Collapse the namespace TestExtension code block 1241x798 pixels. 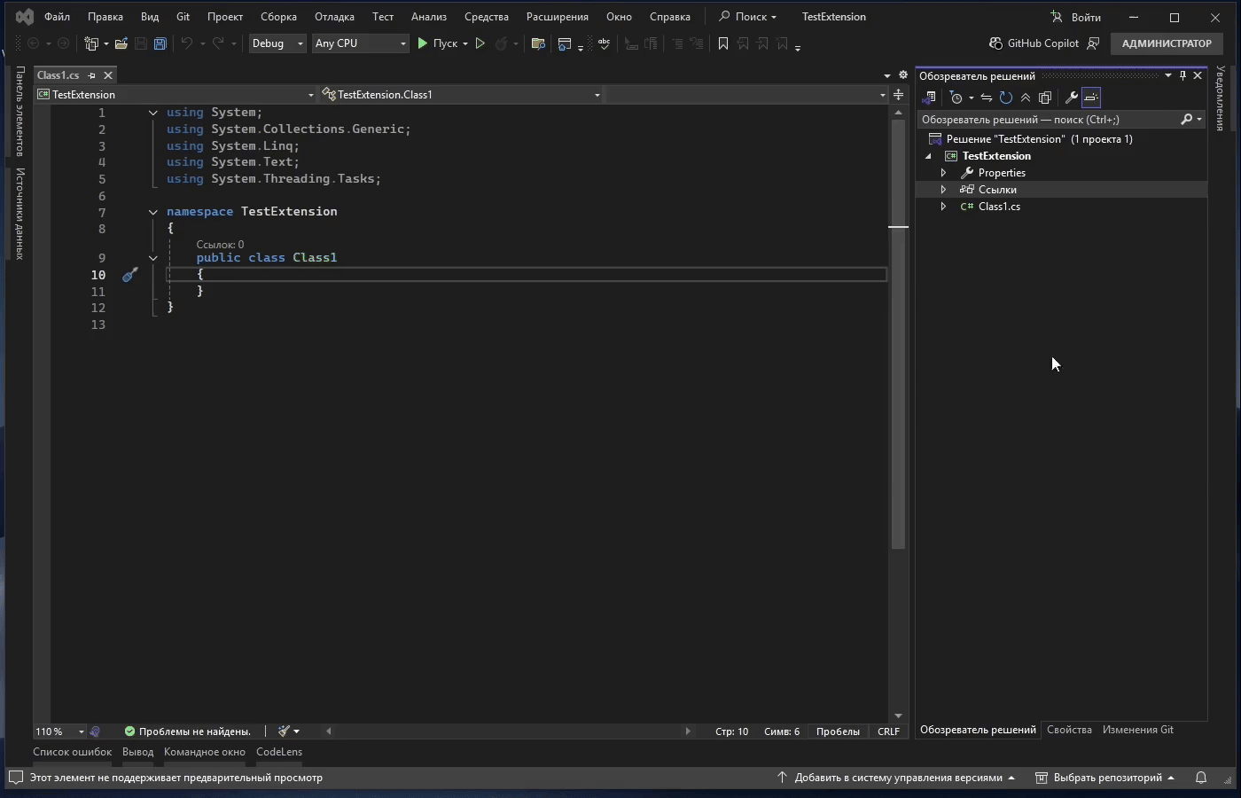152,212
